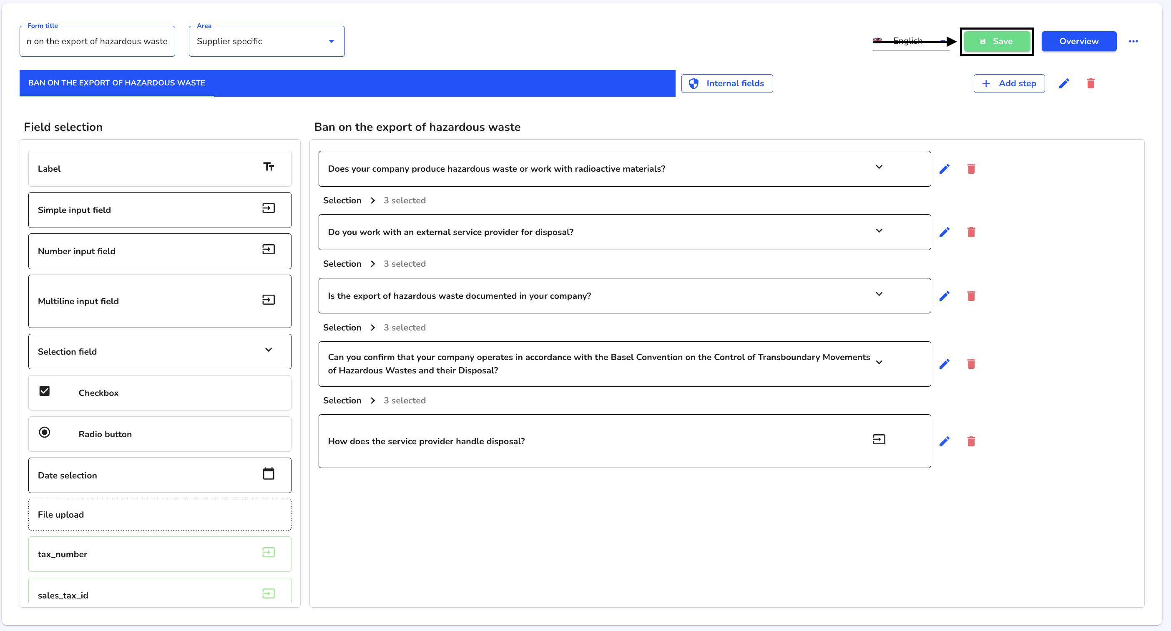Select the Checkbox field type
The image size is (1171, 631).
(x=158, y=393)
